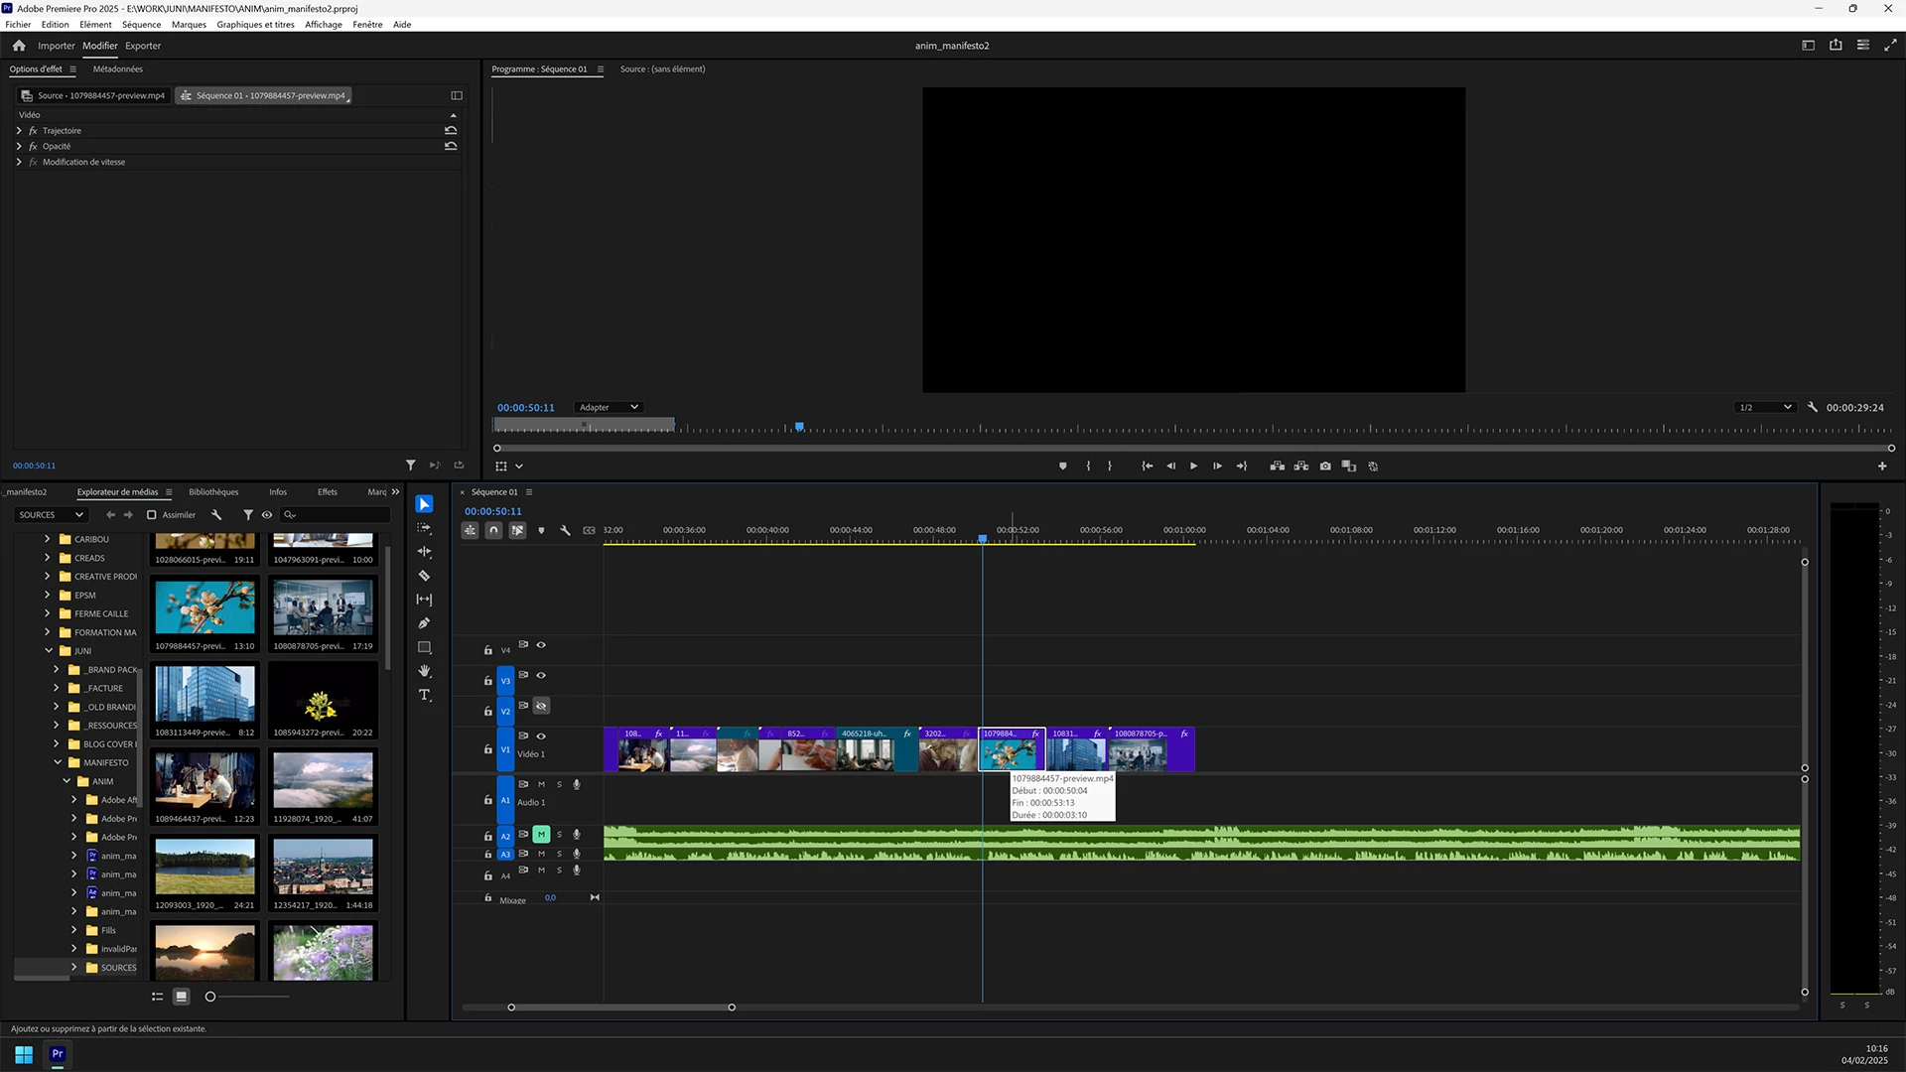This screenshot has height=1072, width=1906.
Task: Select the Type text tool
Action: pos(424,695)
